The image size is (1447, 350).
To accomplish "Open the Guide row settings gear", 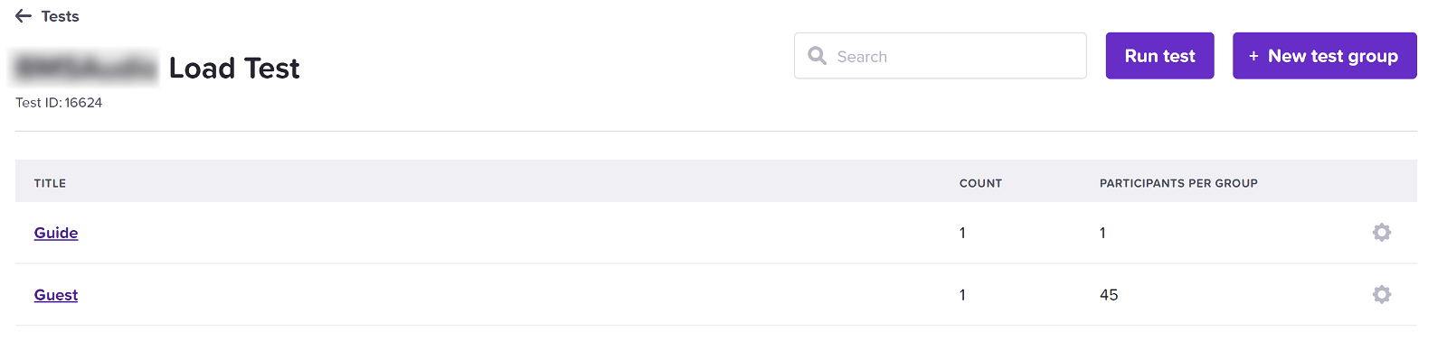I will coord(1381,233).
